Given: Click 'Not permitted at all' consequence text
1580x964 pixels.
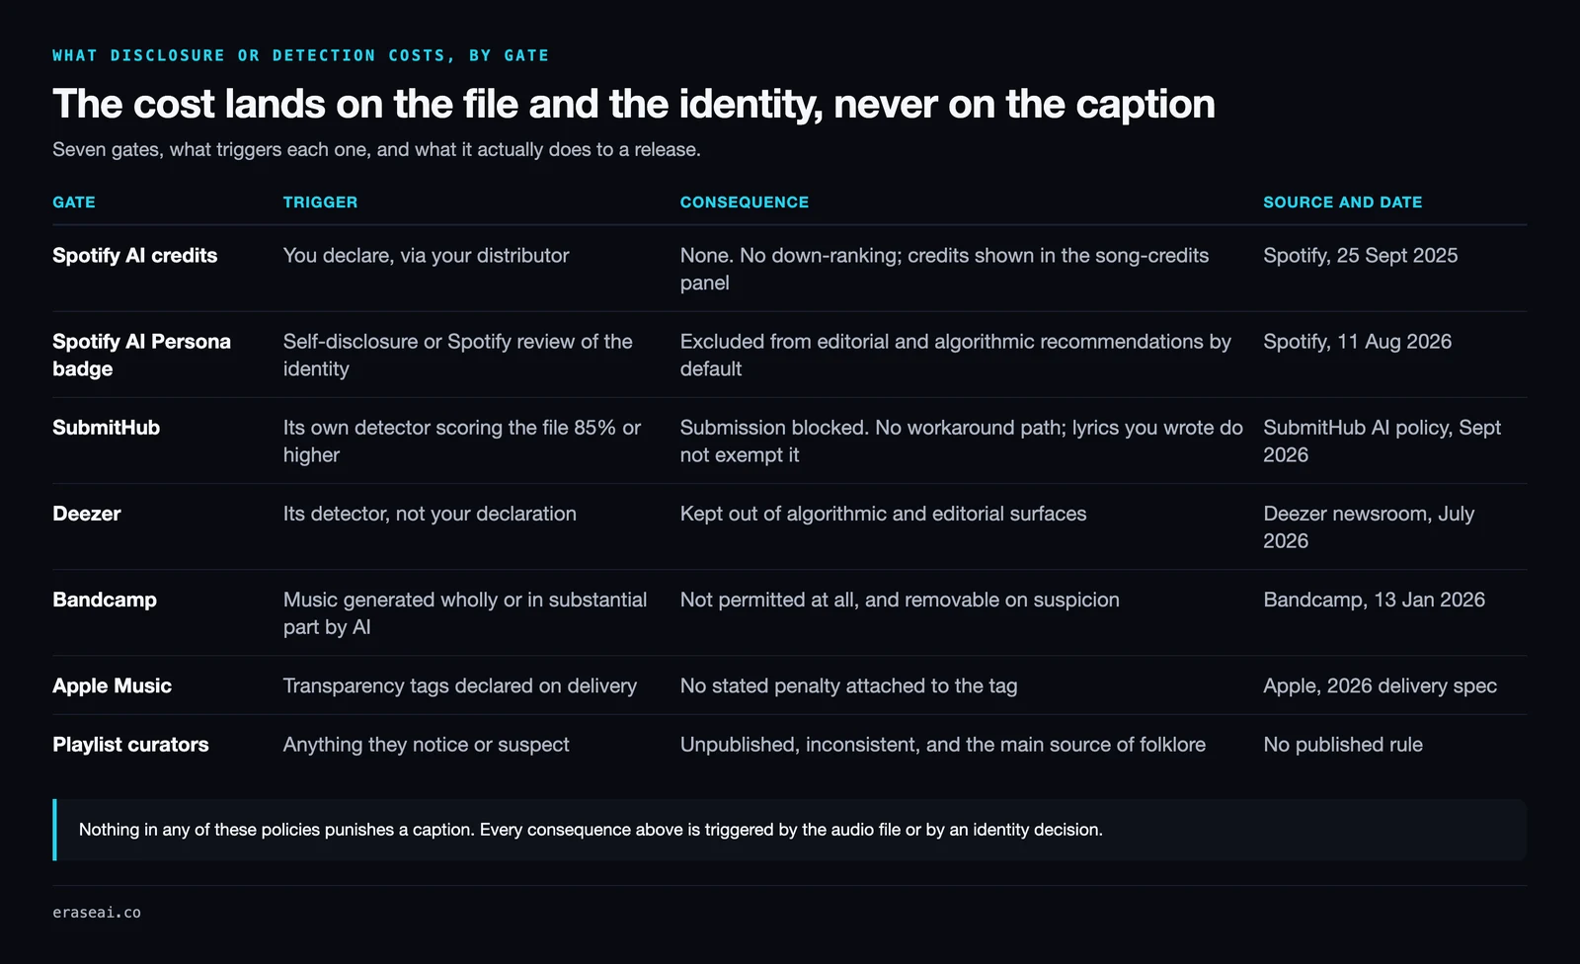Looking at the screenshot, I should coord(900,600).
